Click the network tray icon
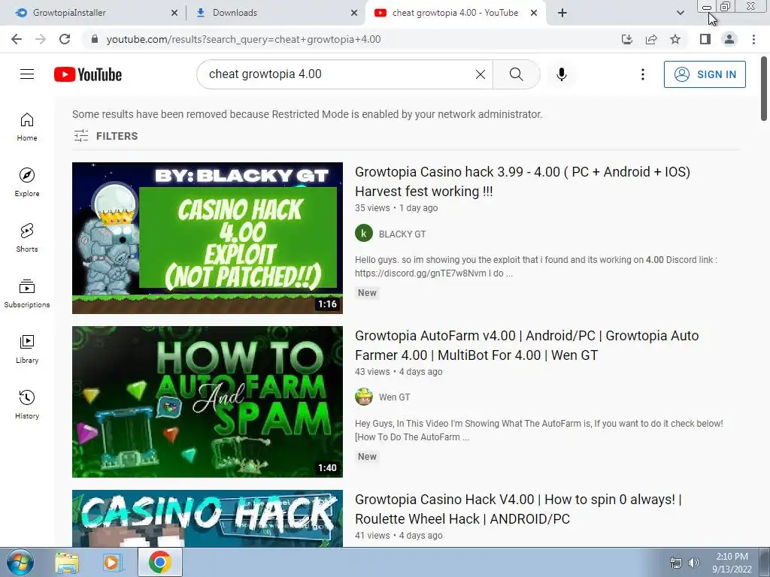Screen dimensions: 770x577 pos(676,563)
